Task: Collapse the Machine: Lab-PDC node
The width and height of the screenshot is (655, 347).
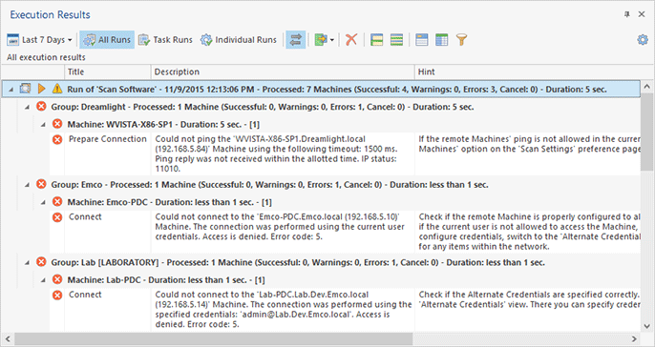Action: click(x=43, y=280)
